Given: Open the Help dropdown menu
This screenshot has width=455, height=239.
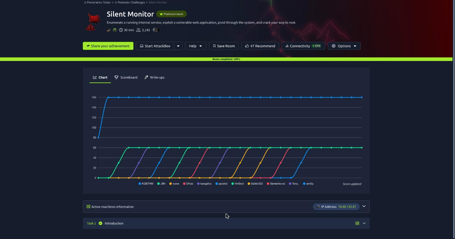Looking at the screenshot, I should coord(195,46).
